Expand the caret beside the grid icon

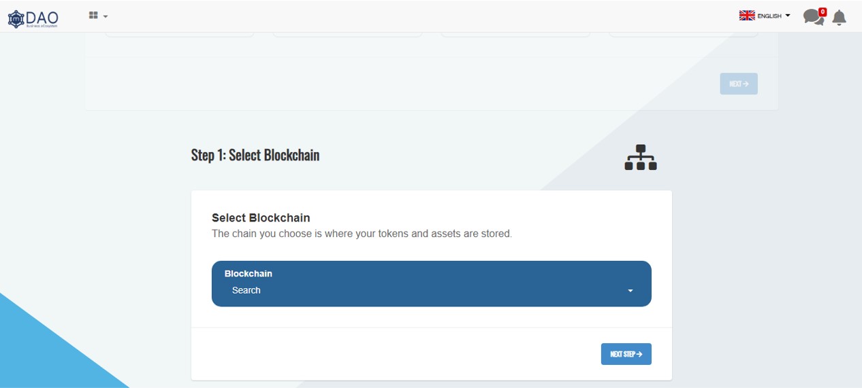(x=106, y=16)
